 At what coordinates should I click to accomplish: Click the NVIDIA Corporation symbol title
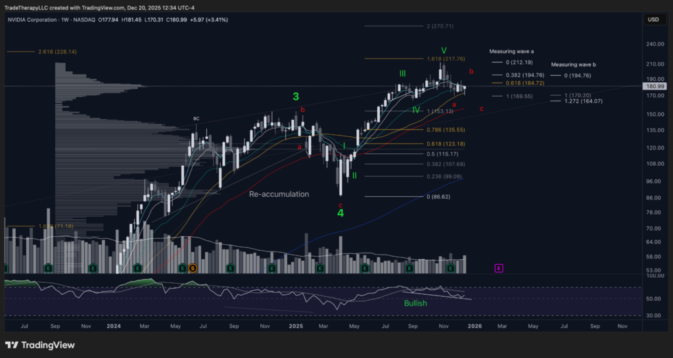tap(34, 20)
